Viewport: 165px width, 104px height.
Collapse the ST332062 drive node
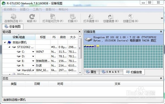[9, 47]
